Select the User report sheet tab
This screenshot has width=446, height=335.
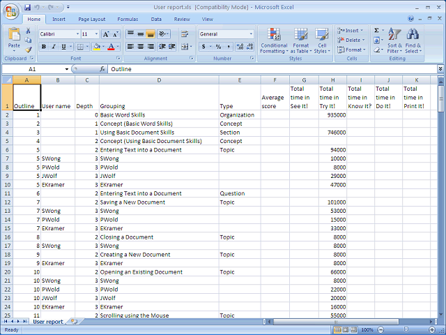48,322
